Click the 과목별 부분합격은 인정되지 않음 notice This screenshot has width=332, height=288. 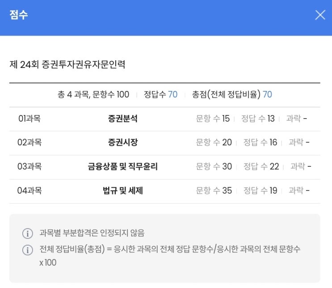pyautogui.click(x=92, y=233)
